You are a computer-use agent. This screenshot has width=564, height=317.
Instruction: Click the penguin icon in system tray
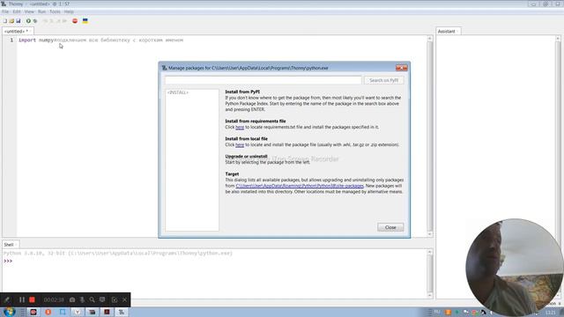(483, 313)
